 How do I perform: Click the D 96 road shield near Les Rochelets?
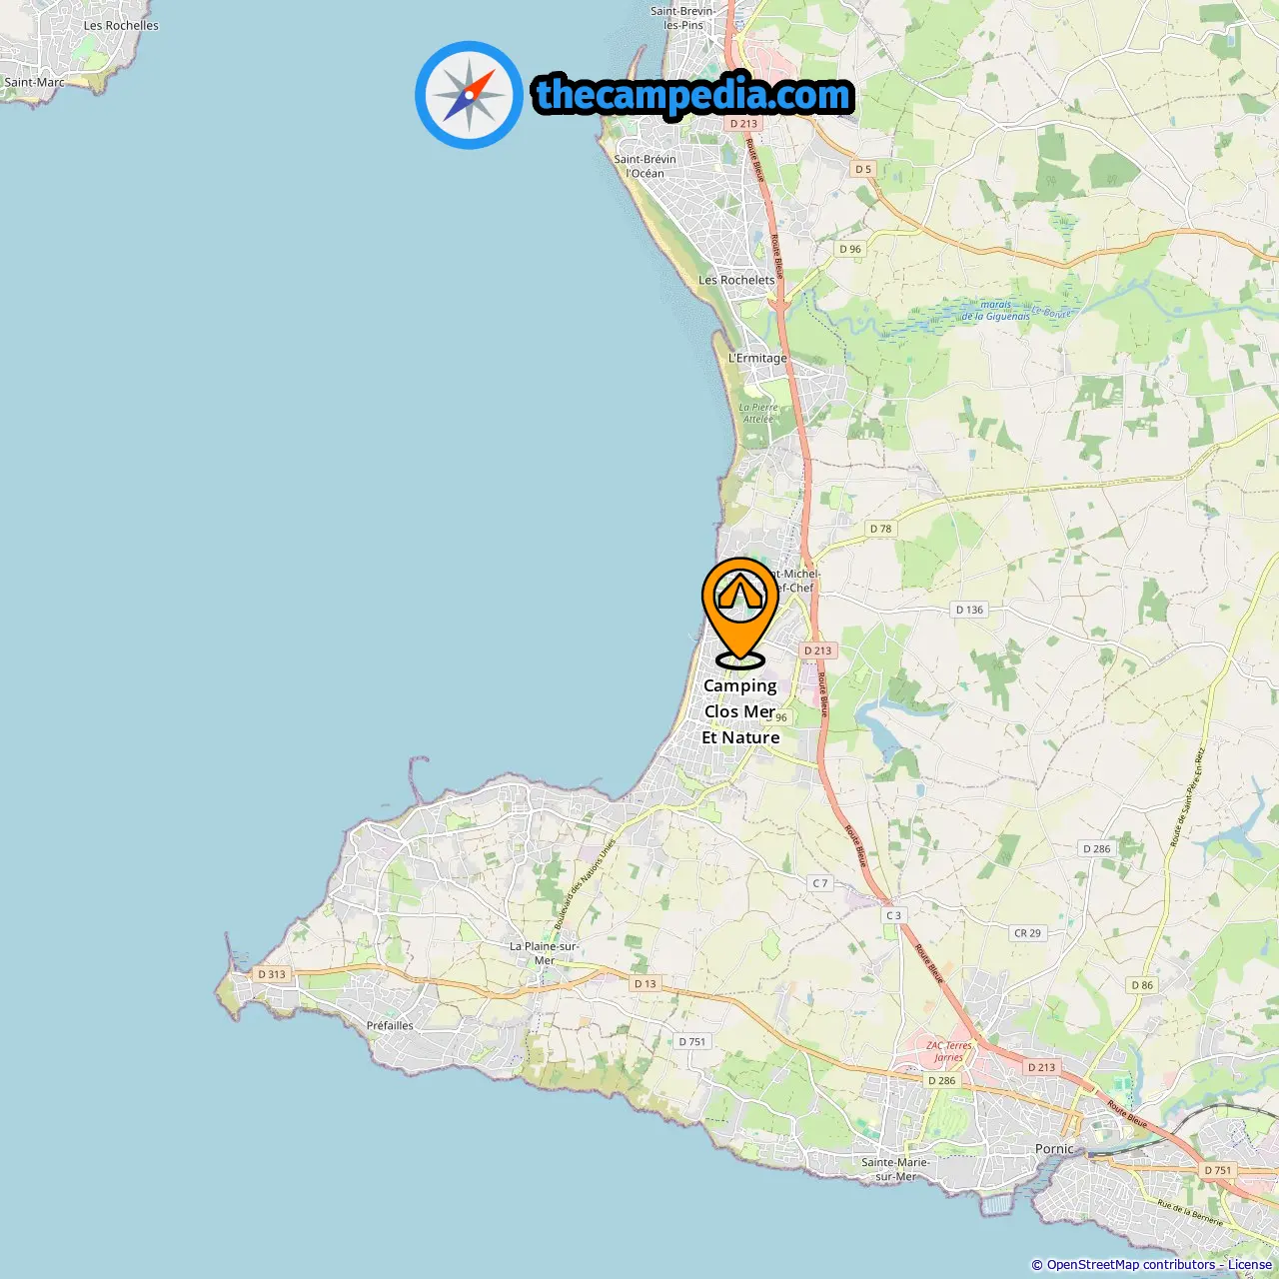click(850, 249)
